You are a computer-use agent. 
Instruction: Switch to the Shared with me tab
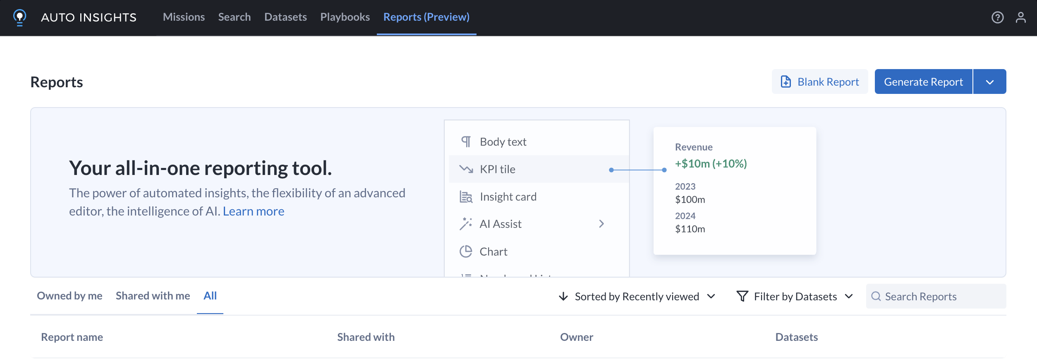(x=153, y=296)
